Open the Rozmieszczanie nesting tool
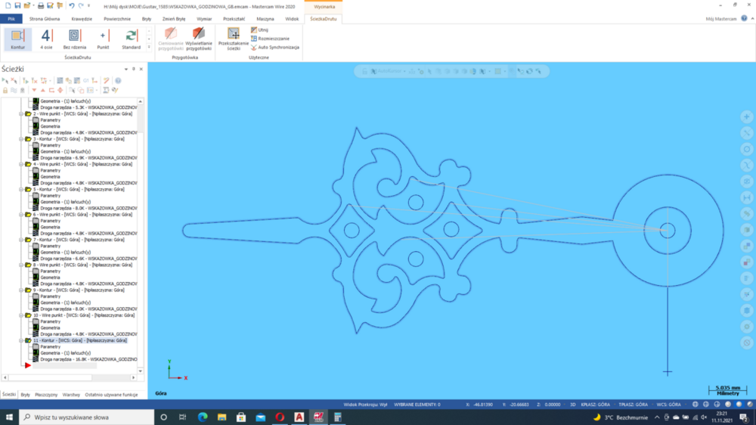The image size is (756, 425). (x=270, y=39)
